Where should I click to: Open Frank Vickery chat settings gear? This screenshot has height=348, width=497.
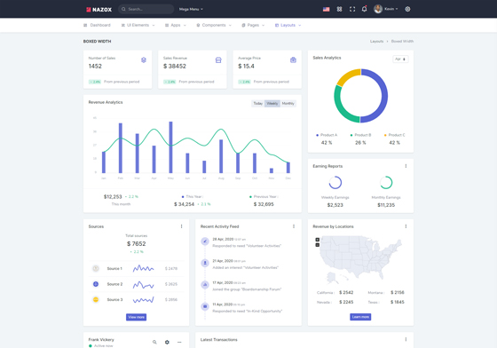point(167,342)
